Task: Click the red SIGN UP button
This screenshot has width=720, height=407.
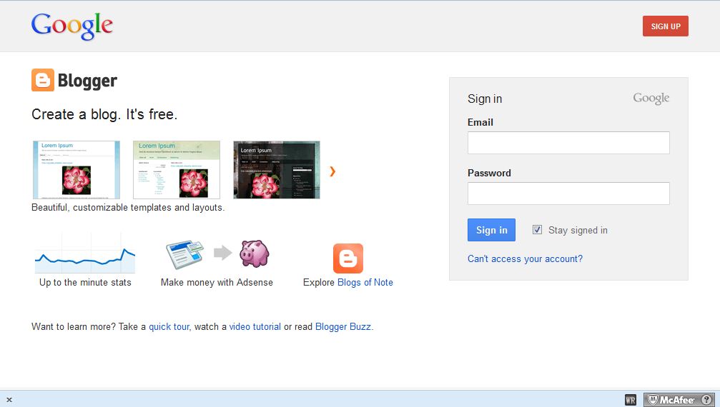Action: click(x=666, y=26)
